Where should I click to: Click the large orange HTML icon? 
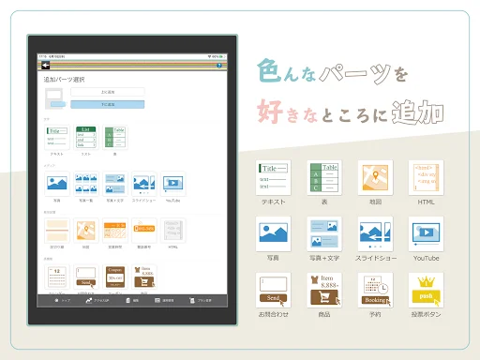pos(426,177)
